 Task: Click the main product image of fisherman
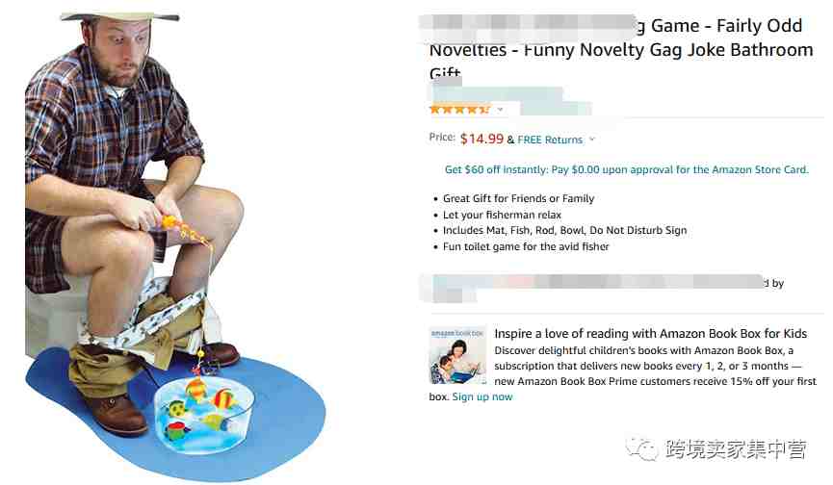(x=175, y=246)
